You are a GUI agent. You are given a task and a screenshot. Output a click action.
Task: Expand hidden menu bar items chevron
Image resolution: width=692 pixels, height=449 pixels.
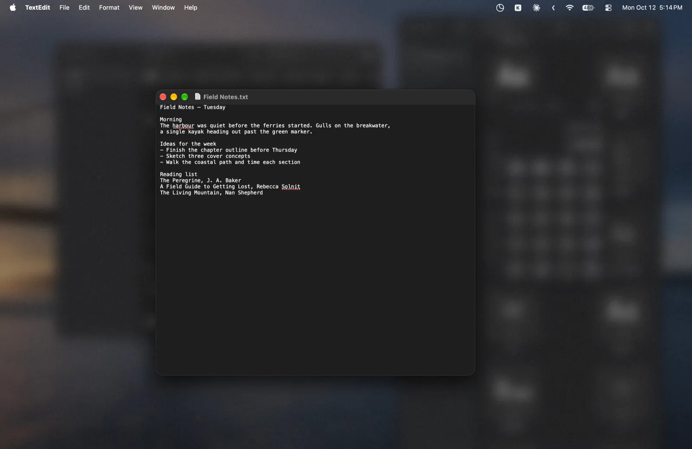553,8
